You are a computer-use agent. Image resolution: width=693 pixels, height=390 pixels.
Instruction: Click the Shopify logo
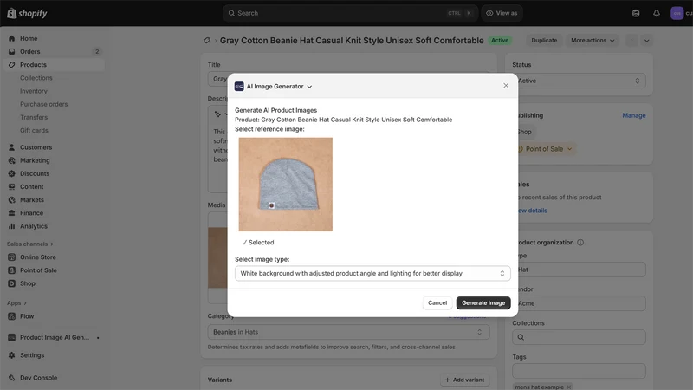27,13
